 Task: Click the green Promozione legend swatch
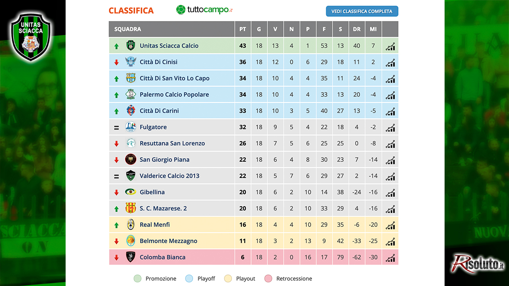pos(138,278)
